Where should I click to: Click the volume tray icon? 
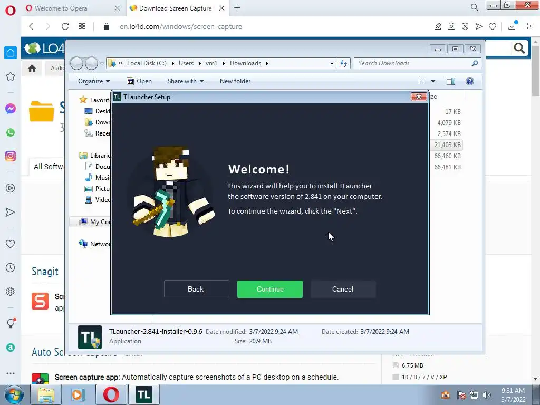tap(487, 395)
